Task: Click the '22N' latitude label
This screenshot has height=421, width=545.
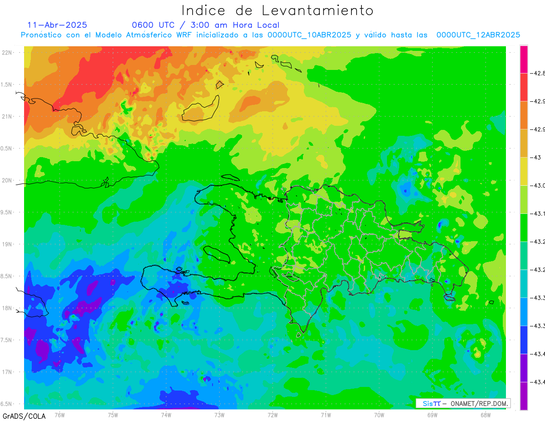Action: [7, 53]
